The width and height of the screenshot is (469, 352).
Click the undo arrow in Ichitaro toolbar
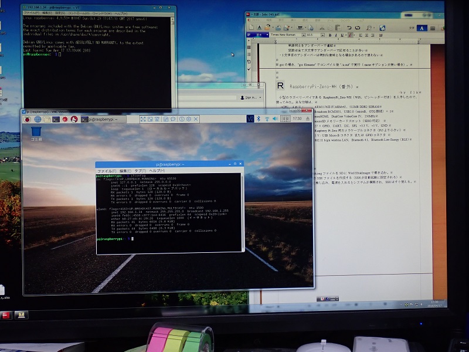pyautogui.click(x=349, y=28)
